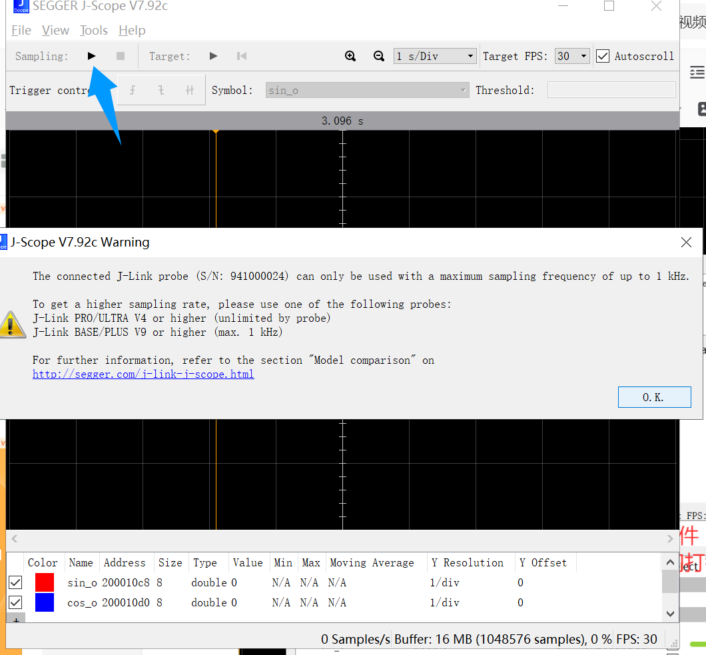706x655 pixels.
Task: Zoom in on the time axis
Action: (350, 56)
